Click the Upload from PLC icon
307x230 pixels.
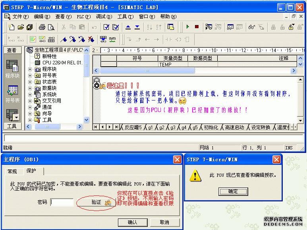(x=128, y=27)
